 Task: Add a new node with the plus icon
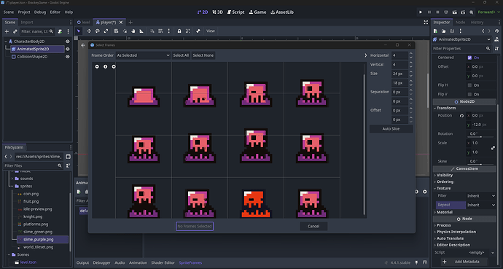tap(7, 31)
